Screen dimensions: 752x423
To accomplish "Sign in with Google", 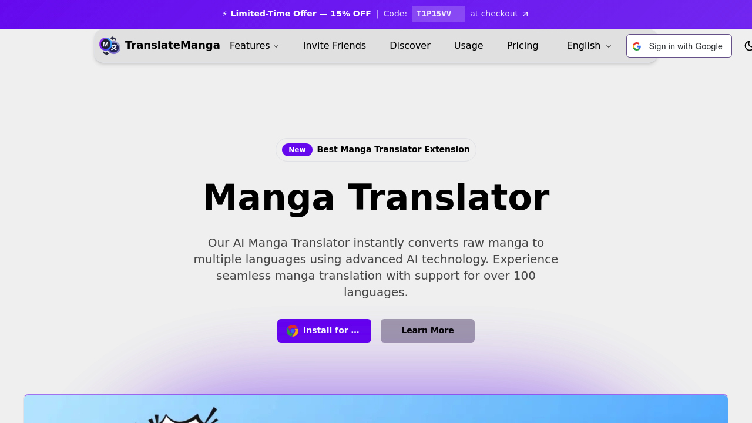I will (679, 46).
